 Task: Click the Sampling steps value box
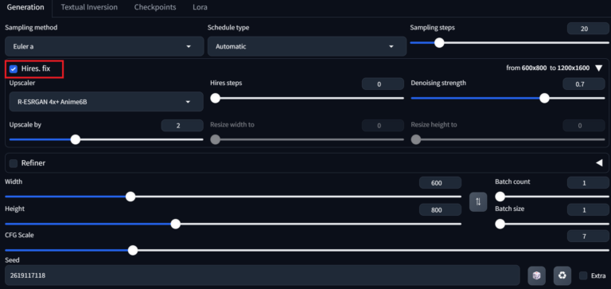pos(588,29)
